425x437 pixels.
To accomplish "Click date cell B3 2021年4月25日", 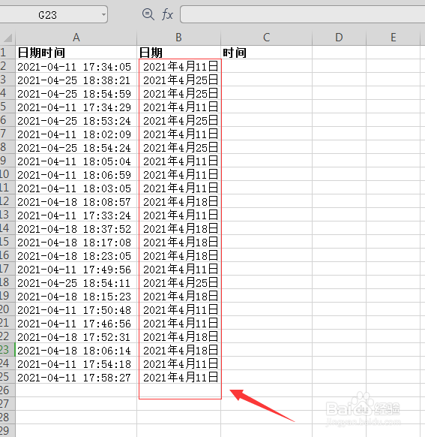I will [x=179, y=80].
